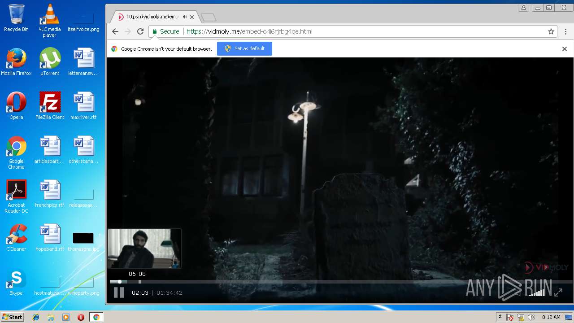
Task: Adjust the video player volume bars
Action: 536,293
